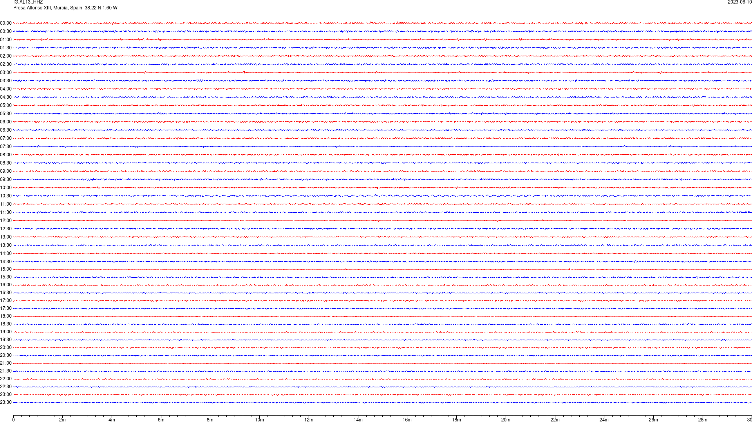Select the 06:00 trace time label
This screenshot has height=423, width=752.
click(6, 122)
